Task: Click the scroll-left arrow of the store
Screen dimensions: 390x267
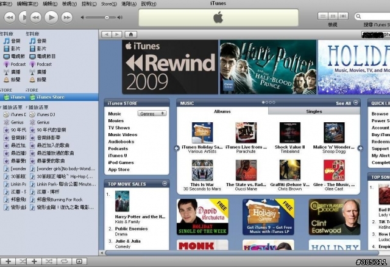Action: coord(102,253)
